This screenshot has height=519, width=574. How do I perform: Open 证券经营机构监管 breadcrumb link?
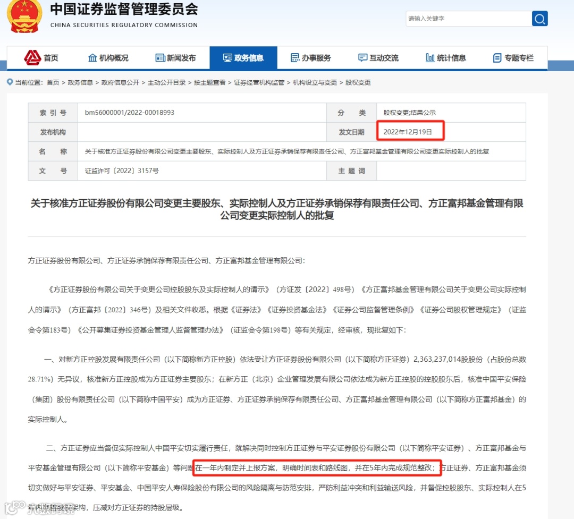coord(259,82)
